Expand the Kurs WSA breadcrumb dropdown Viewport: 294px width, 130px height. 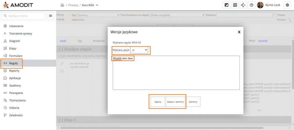pos(97,5)
